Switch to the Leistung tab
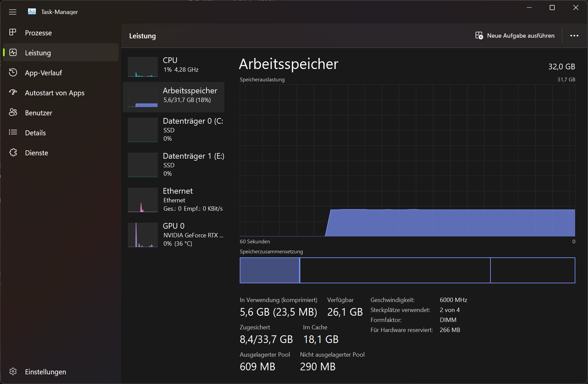 [x=61, y=53]
